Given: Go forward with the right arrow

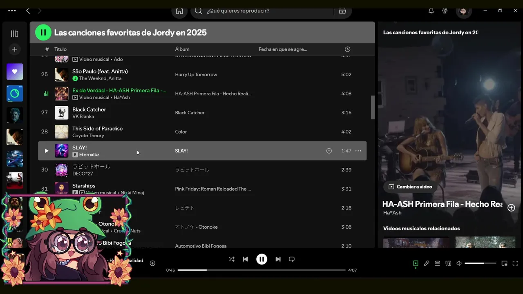Looking at the screenshot, I should [x=40, y=11].
